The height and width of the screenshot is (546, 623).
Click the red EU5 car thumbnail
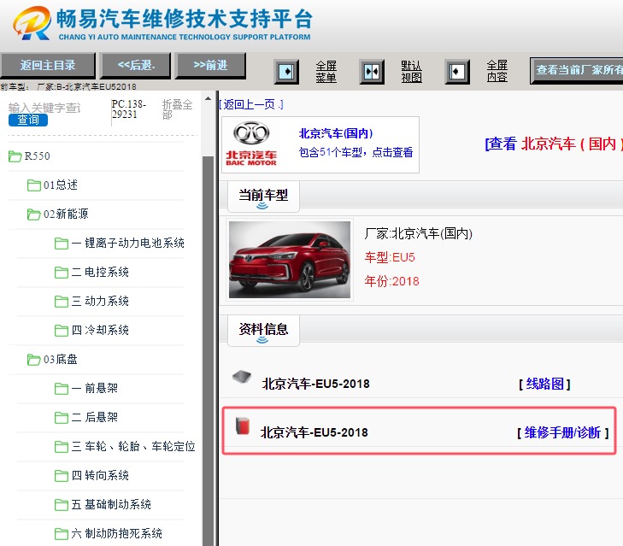[290, 260]
